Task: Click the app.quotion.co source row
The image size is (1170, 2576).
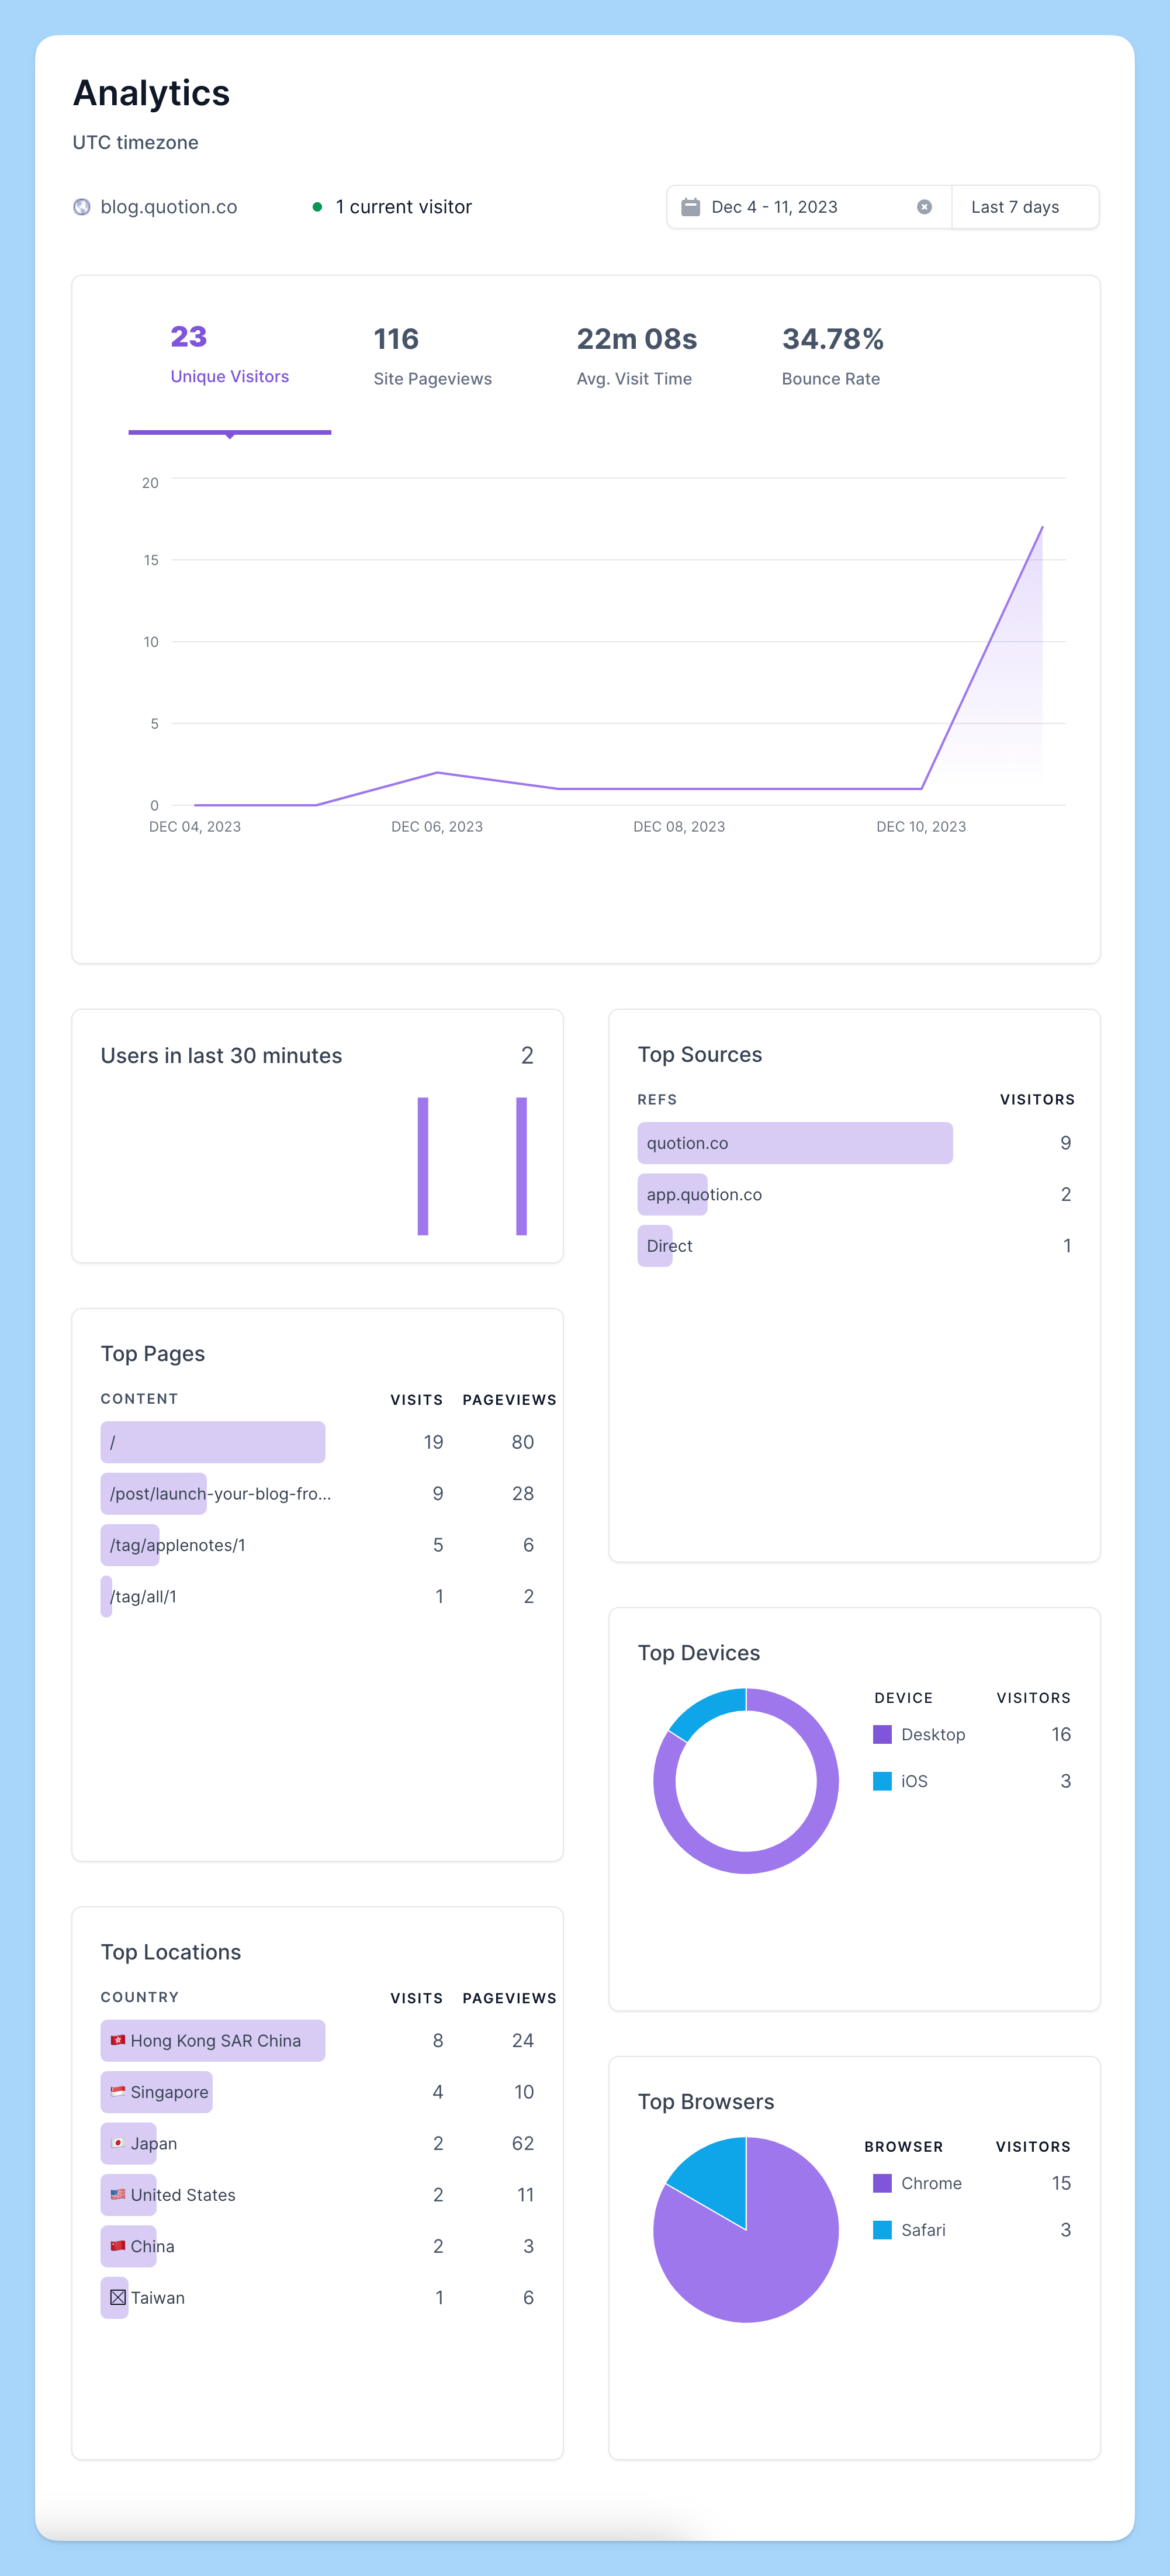Action: click(855, 1194)
